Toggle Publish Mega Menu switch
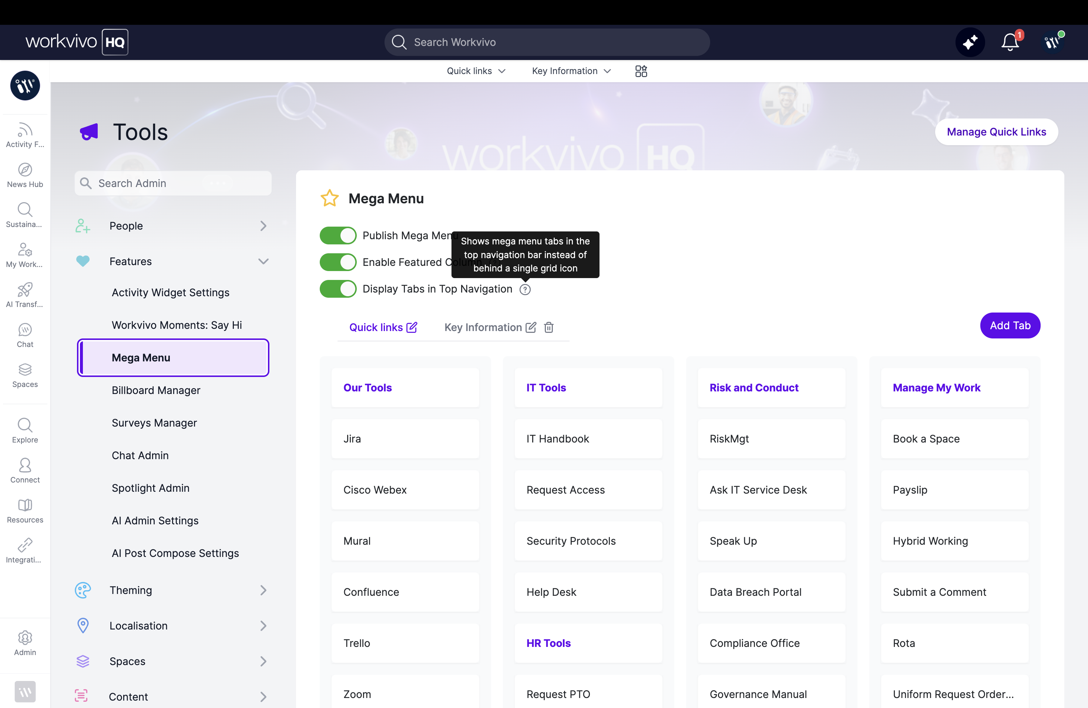This screenshot has height=708, width=1088. (x=338, y=236)
